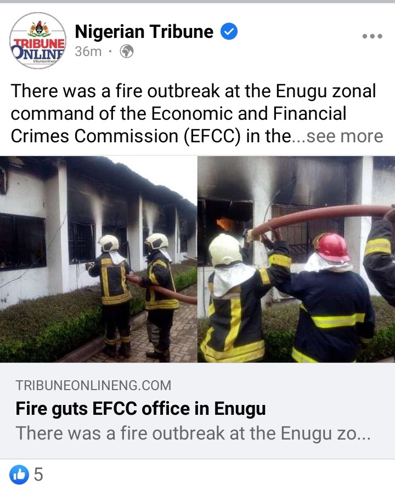Open the three-dot post options menu
Image resolution: width=395 pixels, height=489 pixels.
tap(373, 36)
